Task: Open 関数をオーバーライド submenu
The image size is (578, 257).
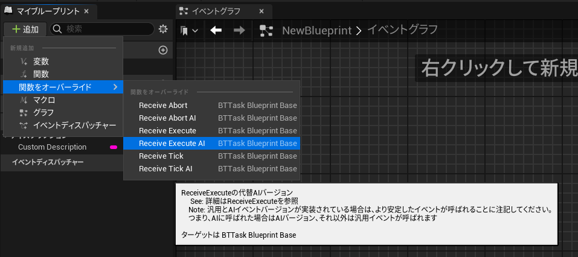Action: pyautogui.click(x=63, y=87)
